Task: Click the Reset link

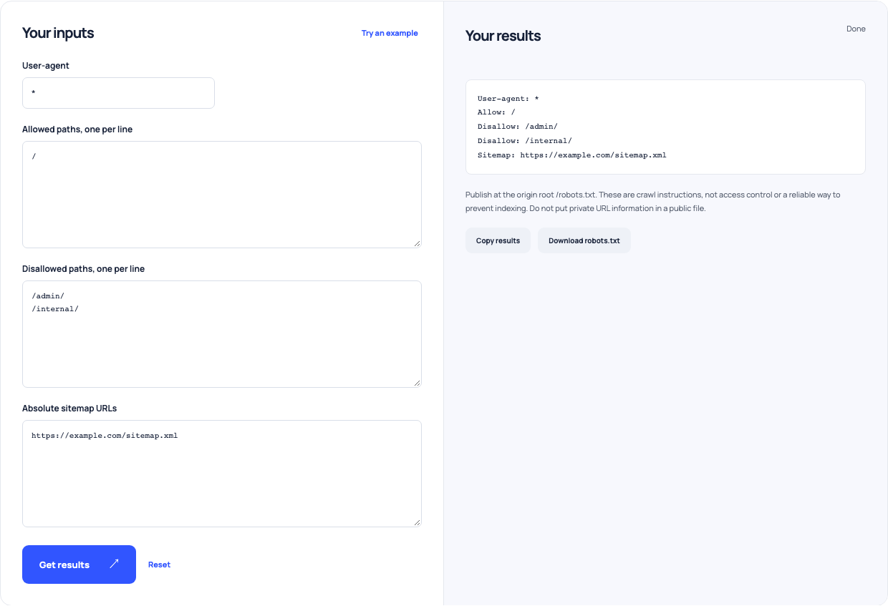Action: (x=159, y=565)
